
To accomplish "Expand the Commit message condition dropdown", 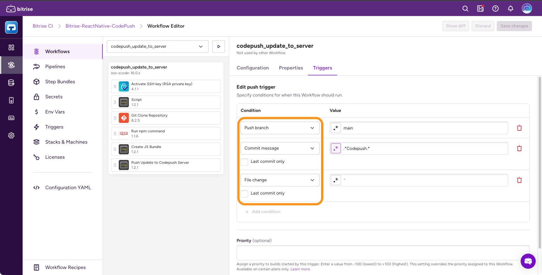I will tap(280, 148).
